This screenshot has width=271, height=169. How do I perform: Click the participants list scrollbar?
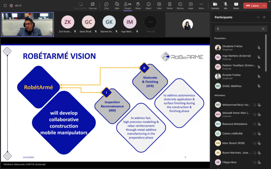coord(266,53)
